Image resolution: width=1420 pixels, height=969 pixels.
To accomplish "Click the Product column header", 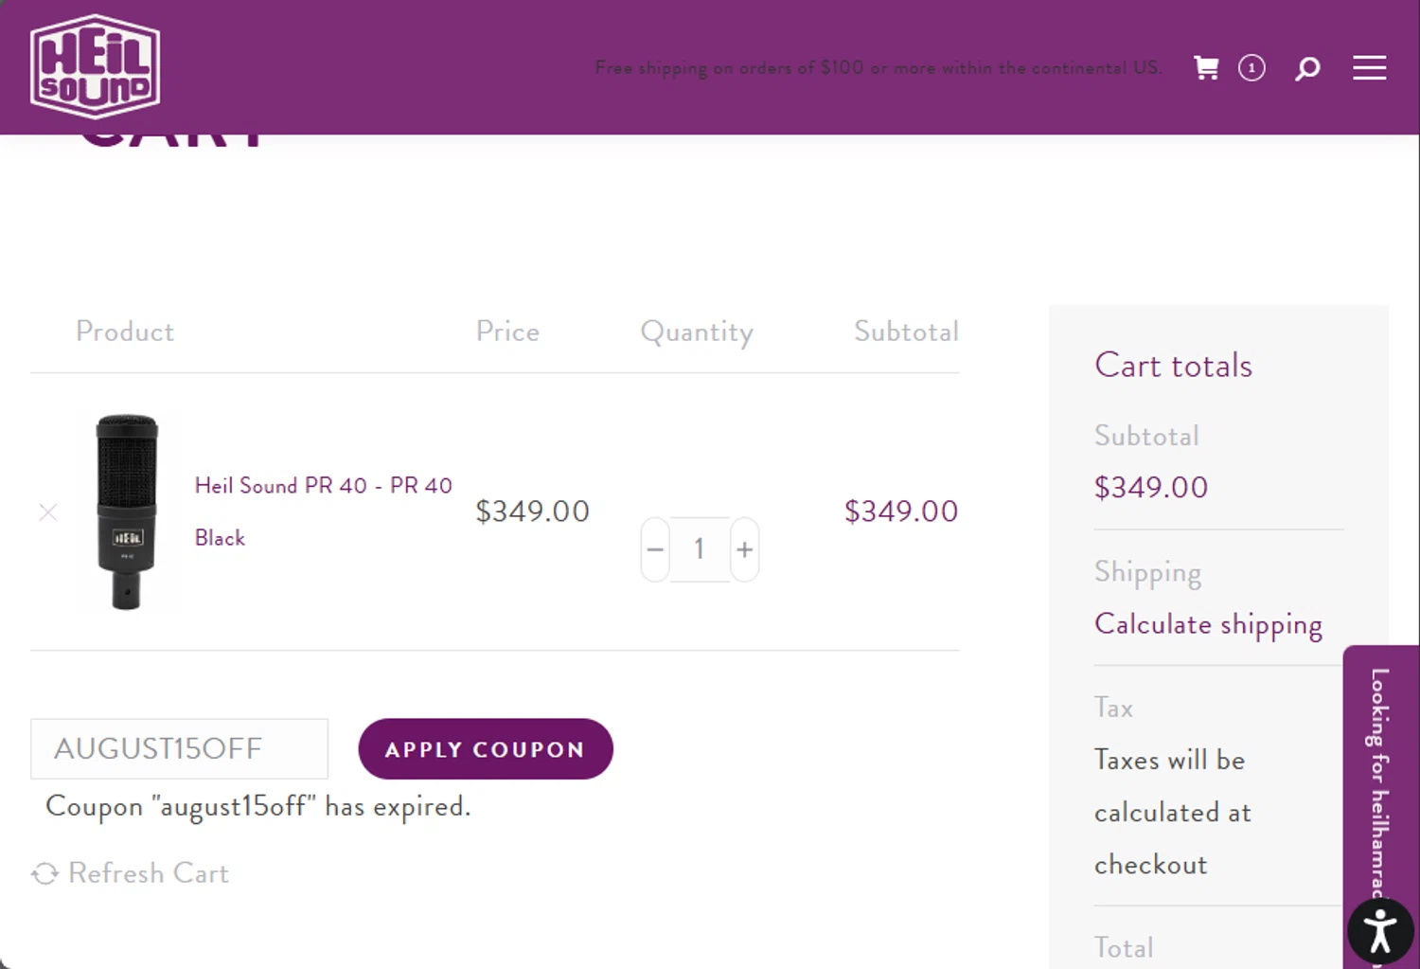I will click(x=125, y=332).
